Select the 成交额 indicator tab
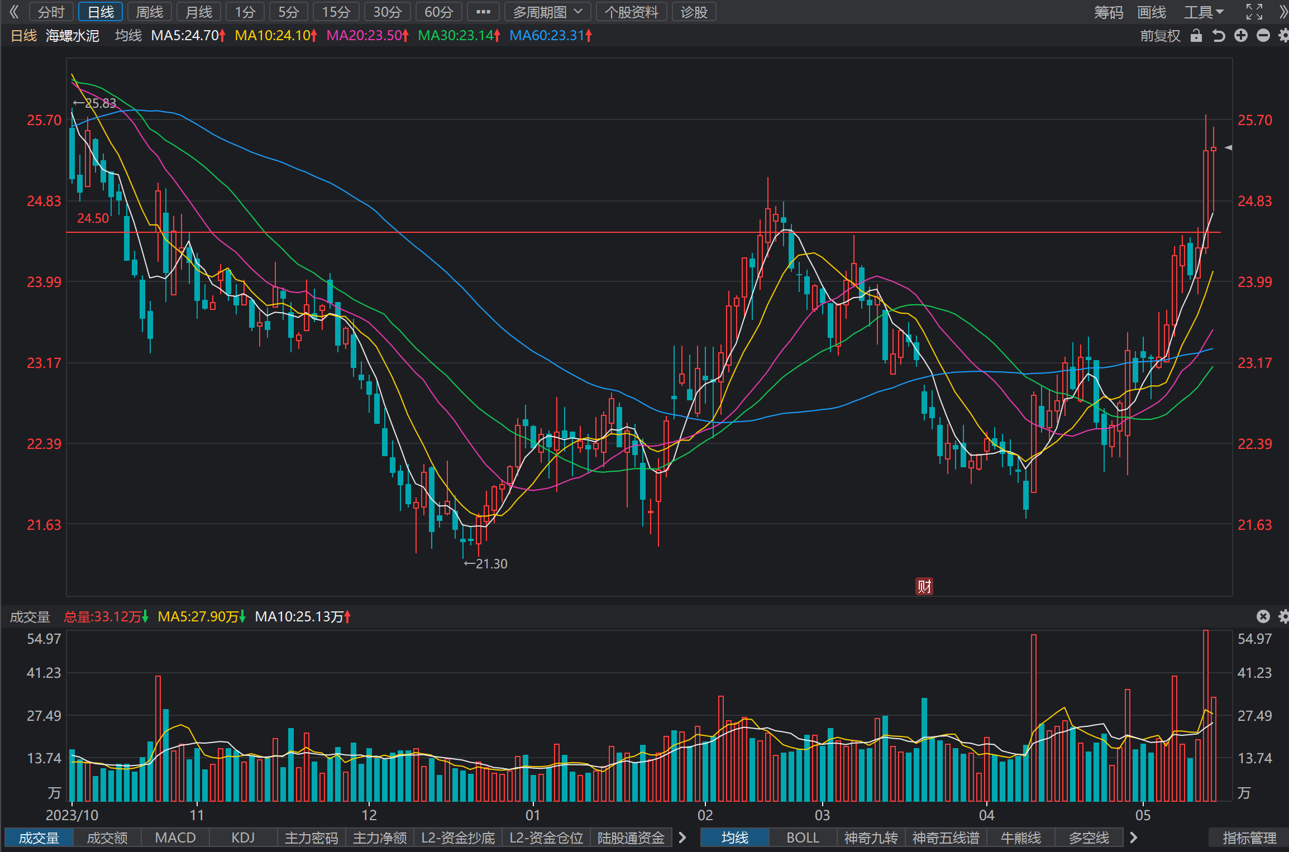The height and width of the screenshot is (852, 1289). click(107, 837)
